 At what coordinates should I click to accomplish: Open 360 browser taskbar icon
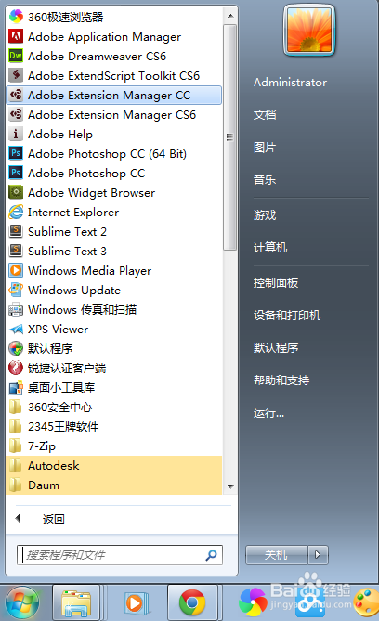click(253, 603)
